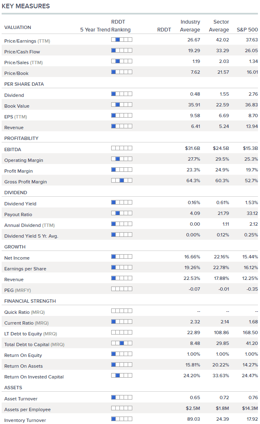Click the Return On Invested Capital ranking bar
Image resolution: width=260 pixels, height=424 pixels.
point(122,376)
